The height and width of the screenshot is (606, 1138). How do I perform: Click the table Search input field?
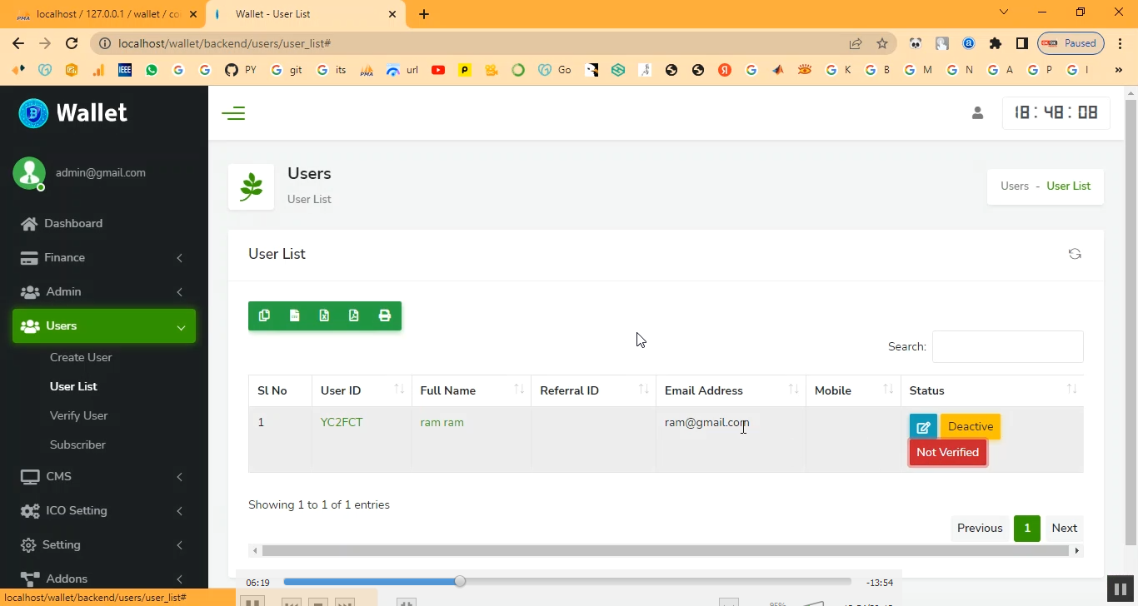click(x=1007, y=346)
